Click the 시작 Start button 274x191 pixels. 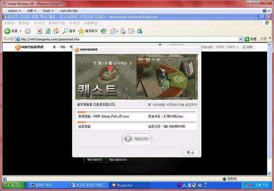click(14, 185)
